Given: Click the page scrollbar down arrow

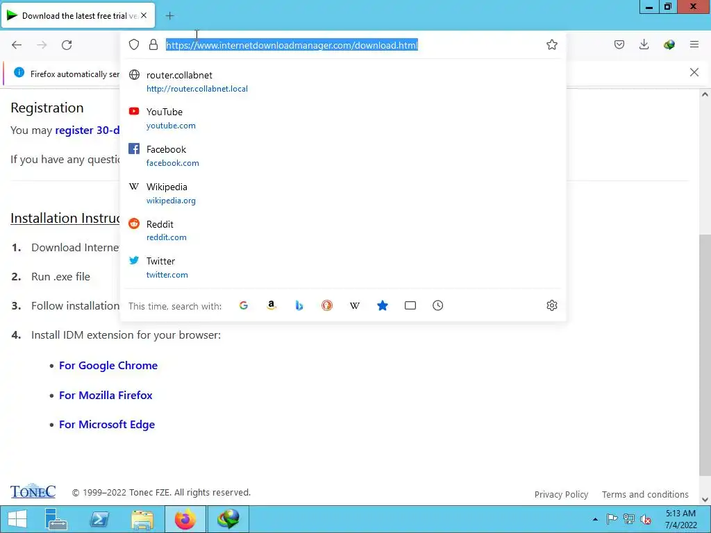Looking at the screenshot, I should tap(705, 500).
